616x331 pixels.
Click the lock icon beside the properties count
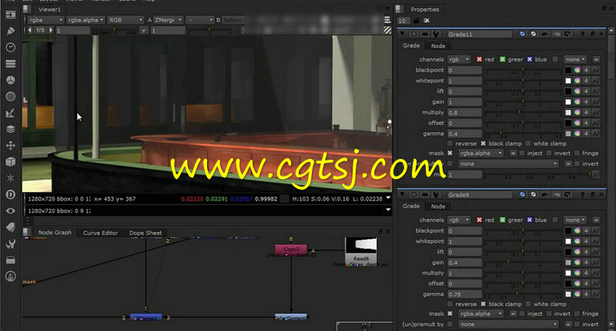(417, 21)
